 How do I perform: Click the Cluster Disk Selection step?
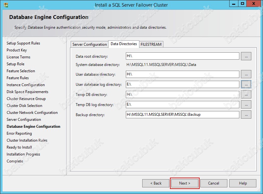click(x=24, y=106)
